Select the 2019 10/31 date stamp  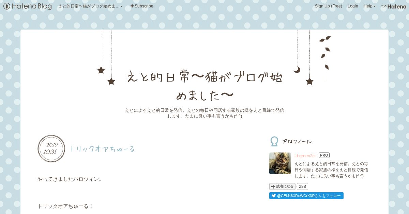[51, 149]
